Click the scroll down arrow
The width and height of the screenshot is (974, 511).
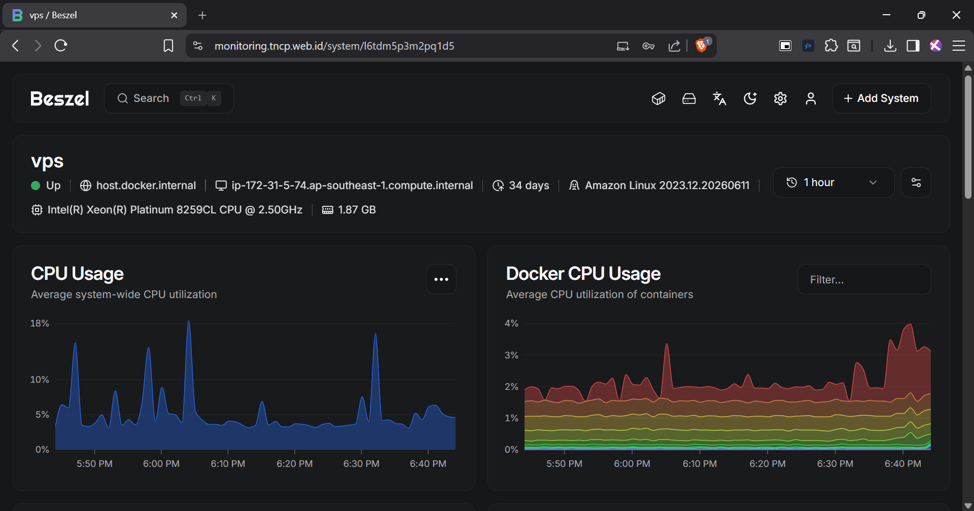pos(968,506)
